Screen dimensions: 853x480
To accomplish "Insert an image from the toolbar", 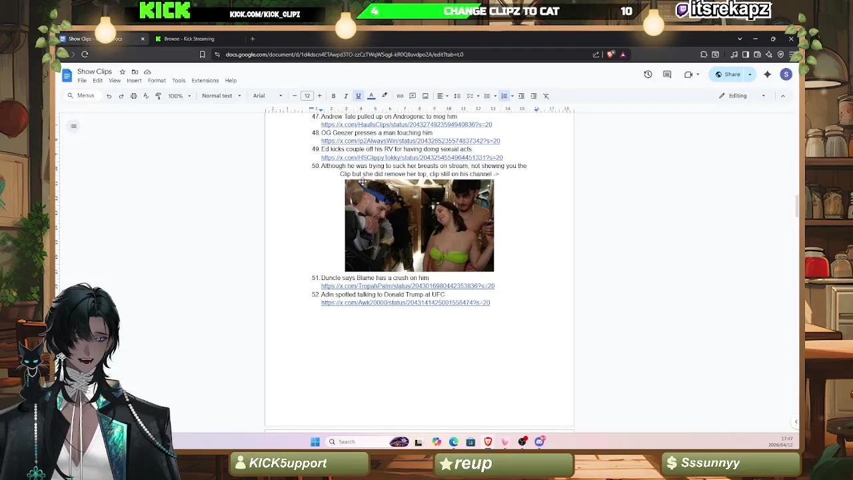I will pyautogui.click(x=425, y=96).
